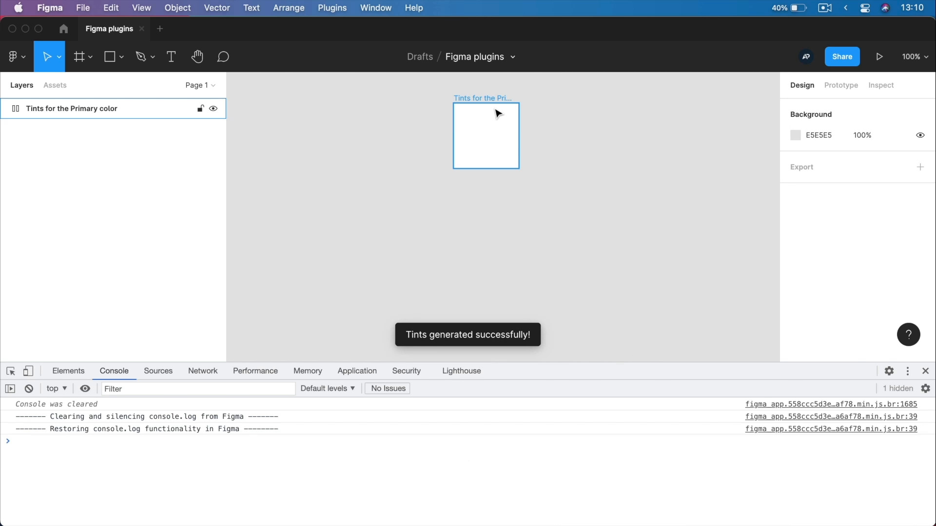Image resolution: width=936 pixels, height=526 pixels.
Task: Select the Hand tool
Action: (x=197, y=57)
